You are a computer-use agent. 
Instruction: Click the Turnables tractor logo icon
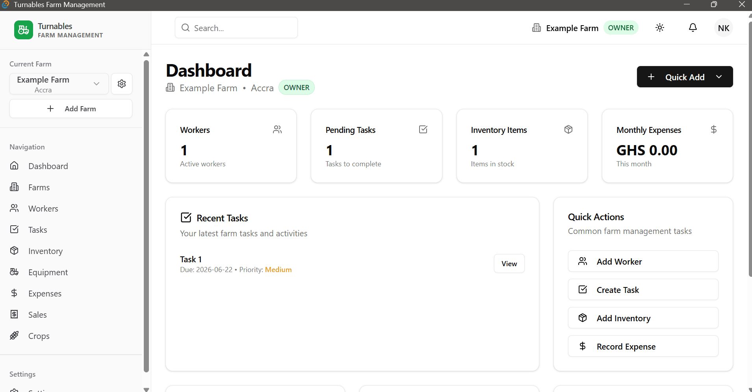(24, 30)
